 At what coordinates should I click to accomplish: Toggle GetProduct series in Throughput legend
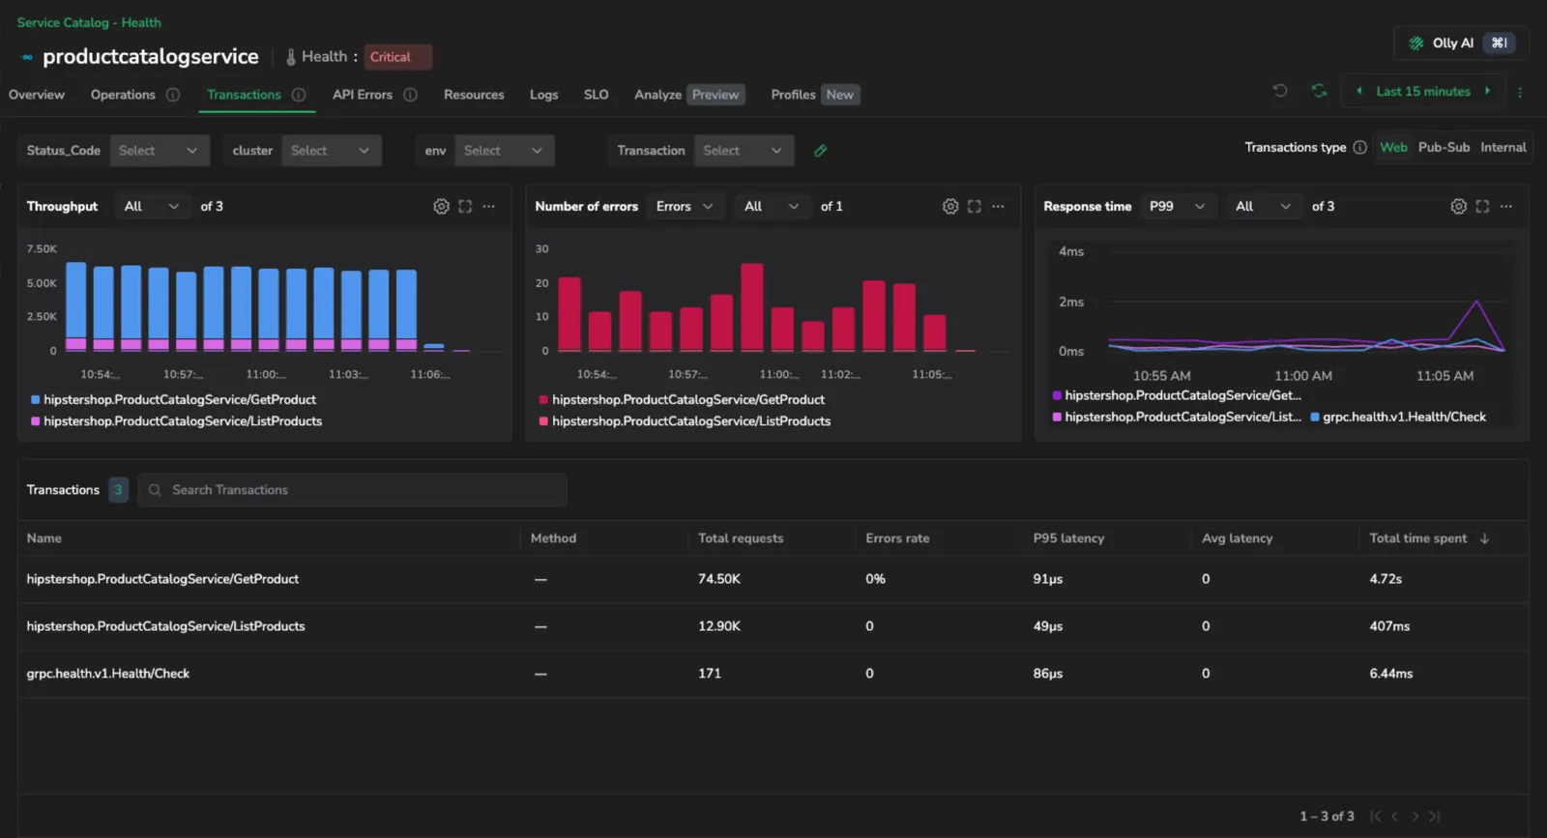173,400
